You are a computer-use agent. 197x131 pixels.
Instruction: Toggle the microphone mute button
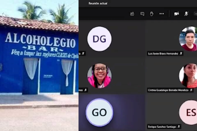pos(186,14)
